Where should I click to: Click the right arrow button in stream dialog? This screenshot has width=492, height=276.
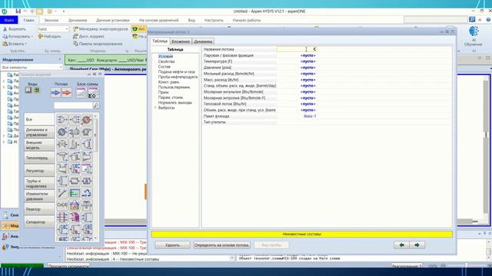(x=417, y=245)
